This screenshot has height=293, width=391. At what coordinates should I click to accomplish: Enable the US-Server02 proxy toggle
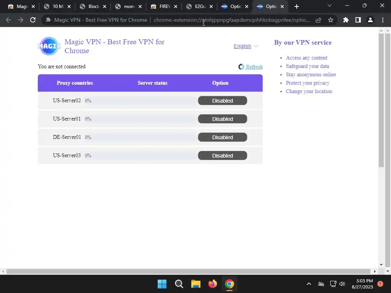[x=223, y=101]
